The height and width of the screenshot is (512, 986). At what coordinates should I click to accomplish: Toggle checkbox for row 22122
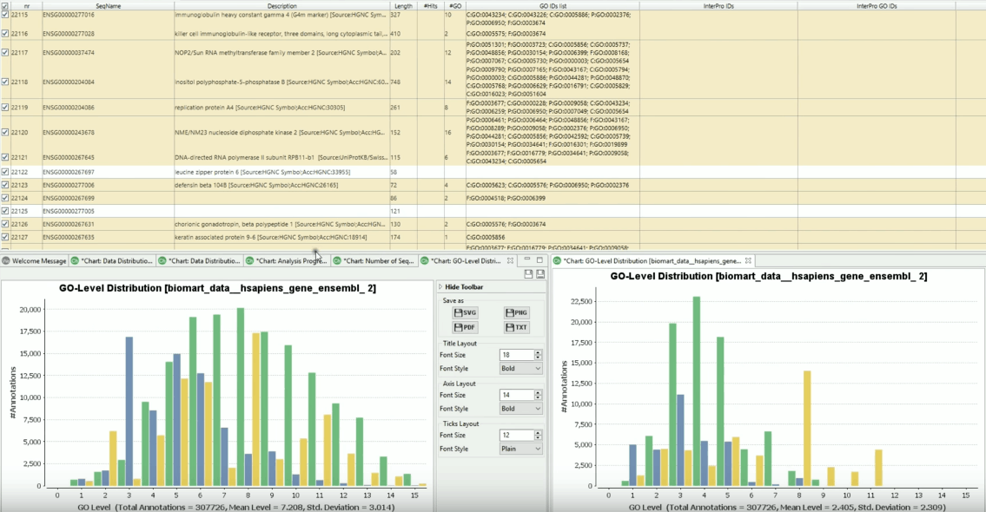pos(6,173)
